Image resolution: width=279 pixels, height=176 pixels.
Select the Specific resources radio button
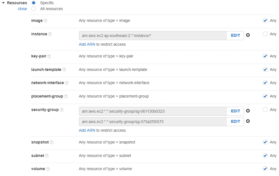coord(34,3)
